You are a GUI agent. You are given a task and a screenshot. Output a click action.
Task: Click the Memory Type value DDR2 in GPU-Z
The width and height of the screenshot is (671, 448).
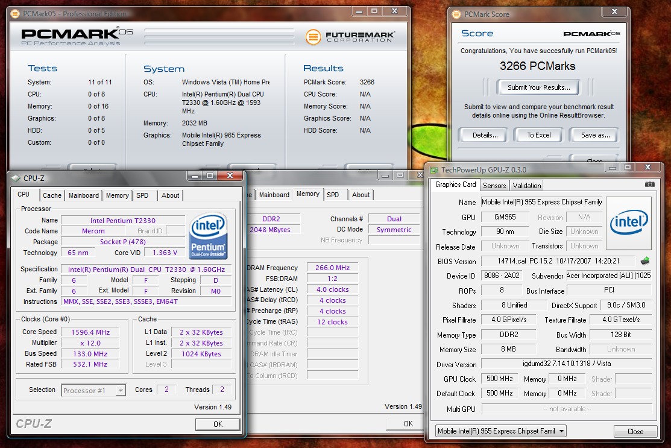pos(509,335)
